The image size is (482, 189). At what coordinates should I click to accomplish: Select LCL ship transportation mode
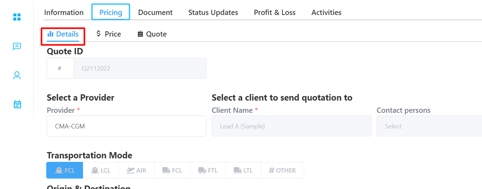point(101,170)
